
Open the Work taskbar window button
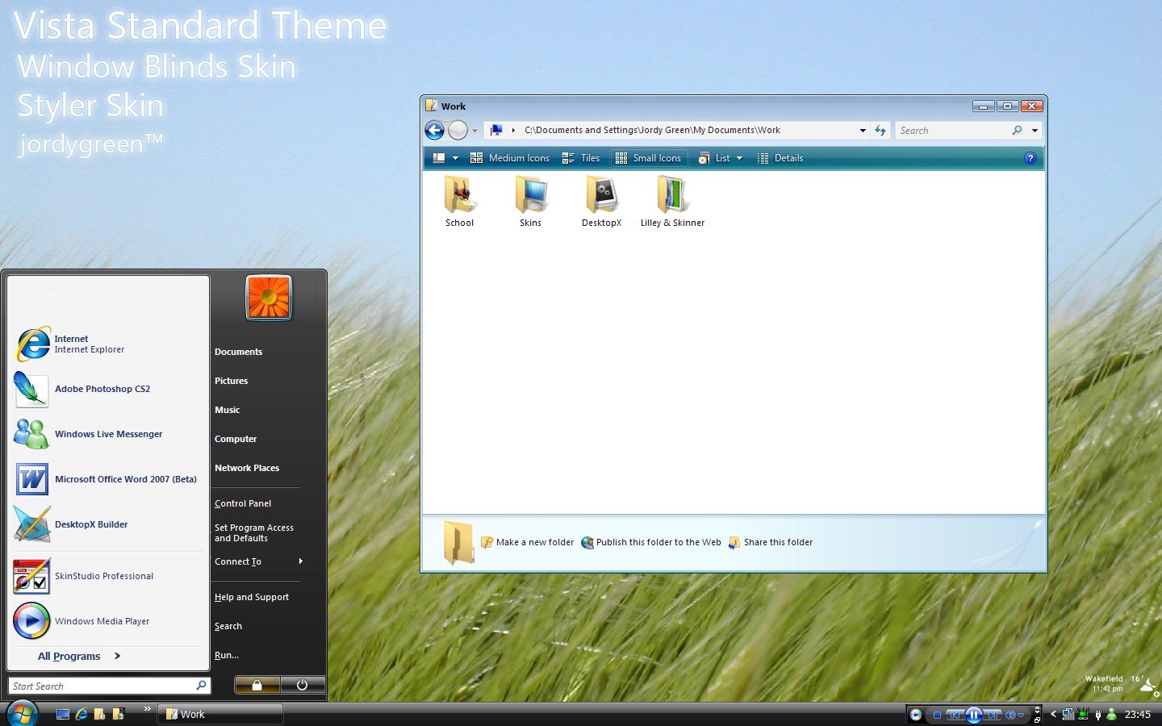coord(219,714)
